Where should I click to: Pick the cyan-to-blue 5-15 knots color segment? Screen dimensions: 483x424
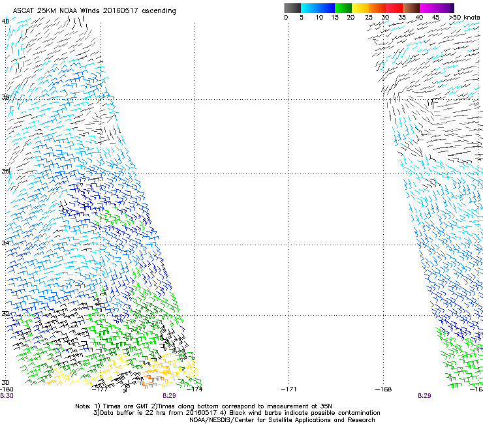click(x=318, y=8)
